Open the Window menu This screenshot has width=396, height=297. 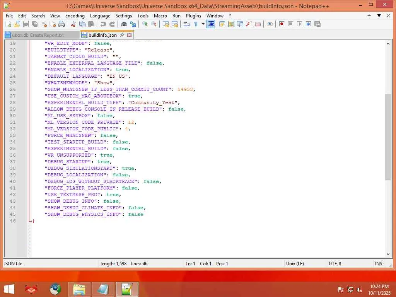click(215, 15)
